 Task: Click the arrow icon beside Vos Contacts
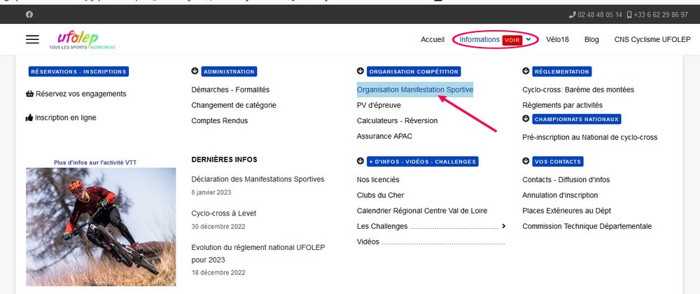point(526,161)
